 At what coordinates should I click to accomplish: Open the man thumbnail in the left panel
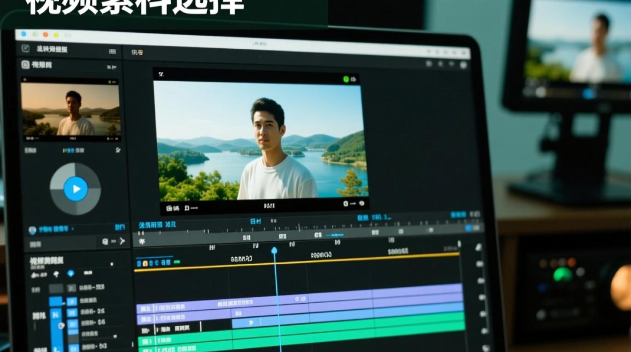(70, 109)
